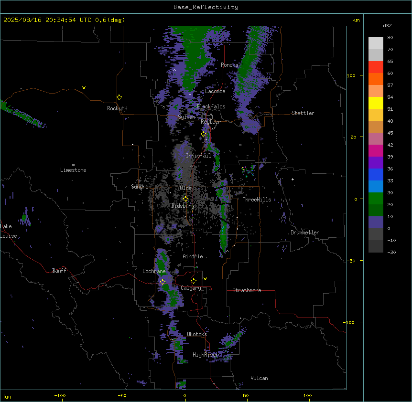Click the -30 value on dBZ scale
Viewport: 412px width, 402px height.
(x=391, y=252)
